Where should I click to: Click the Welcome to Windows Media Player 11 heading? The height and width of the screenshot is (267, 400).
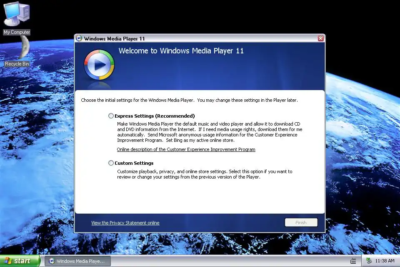coord(181,51)
